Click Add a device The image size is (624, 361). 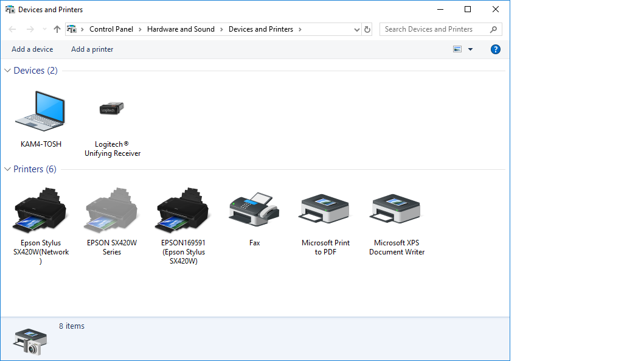pos(32,49)
